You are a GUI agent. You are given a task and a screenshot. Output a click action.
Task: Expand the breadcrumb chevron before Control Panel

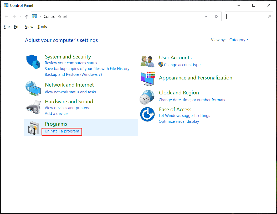pos(40,17)
